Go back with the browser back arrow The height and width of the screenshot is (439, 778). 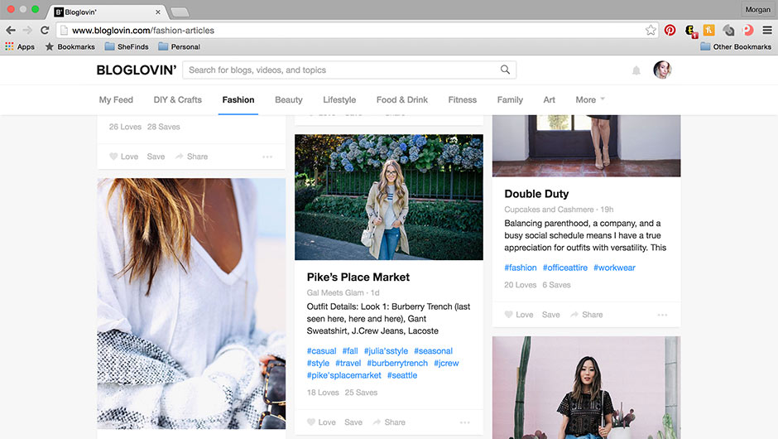(11, 31)
